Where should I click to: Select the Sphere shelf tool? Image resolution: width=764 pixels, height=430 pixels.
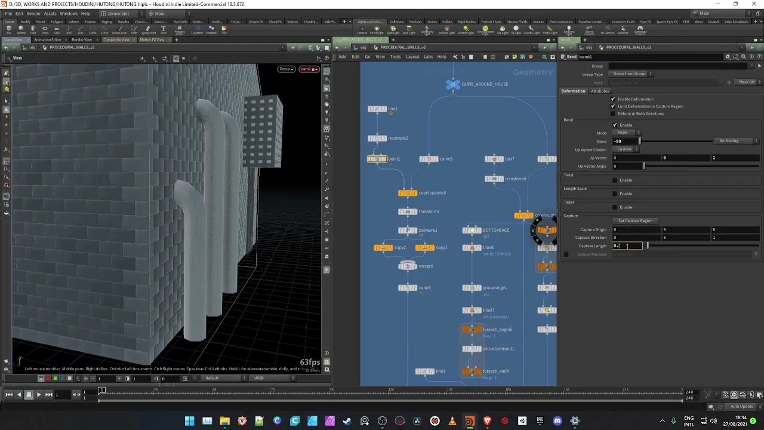coord(21,29)
